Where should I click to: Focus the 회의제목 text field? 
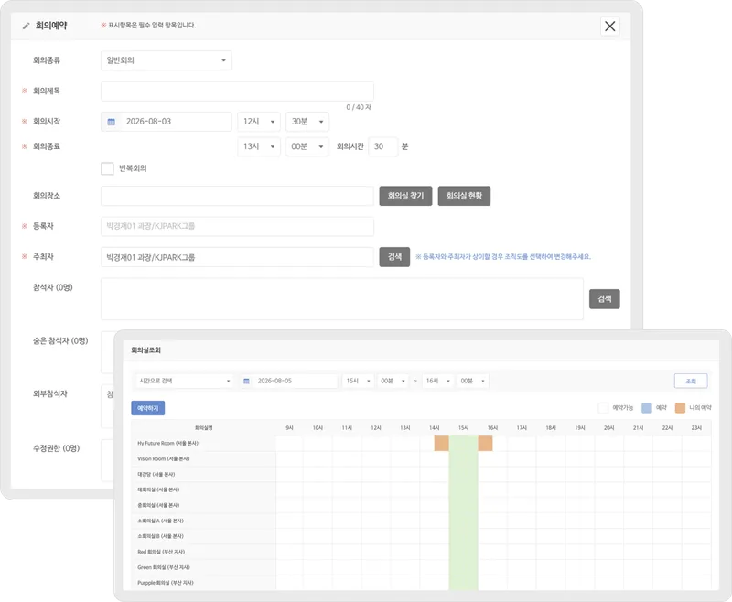pyautogui.click(x=237, y=91)
